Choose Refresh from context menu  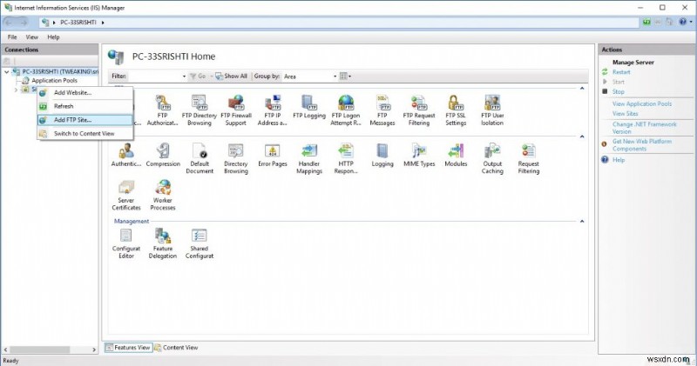tap(85, 106)
